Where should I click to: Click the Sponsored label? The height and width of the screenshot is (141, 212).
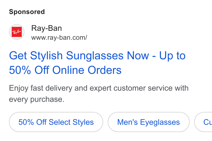27,12
